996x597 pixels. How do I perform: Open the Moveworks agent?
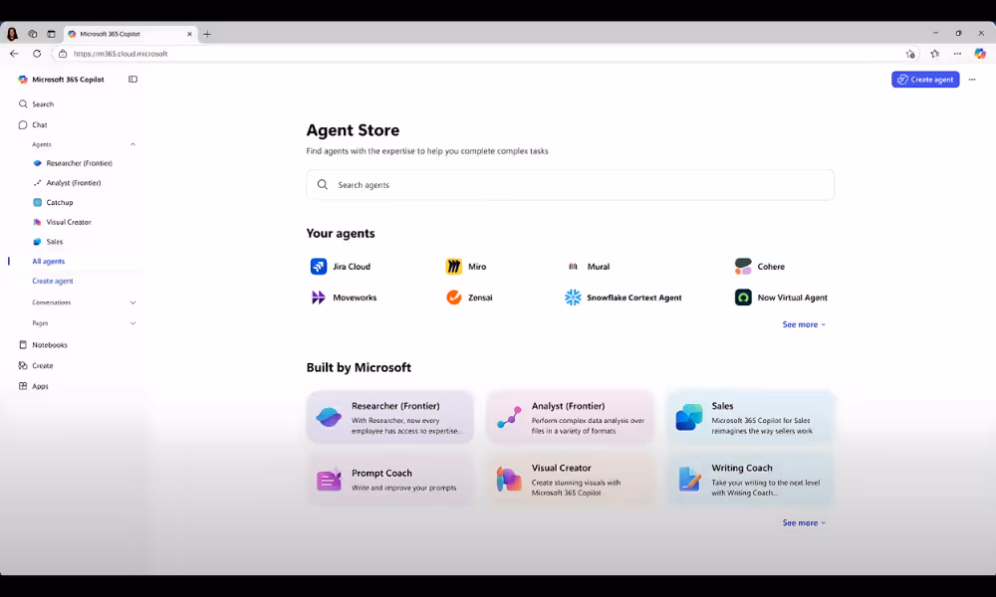[x=344, y=298]
